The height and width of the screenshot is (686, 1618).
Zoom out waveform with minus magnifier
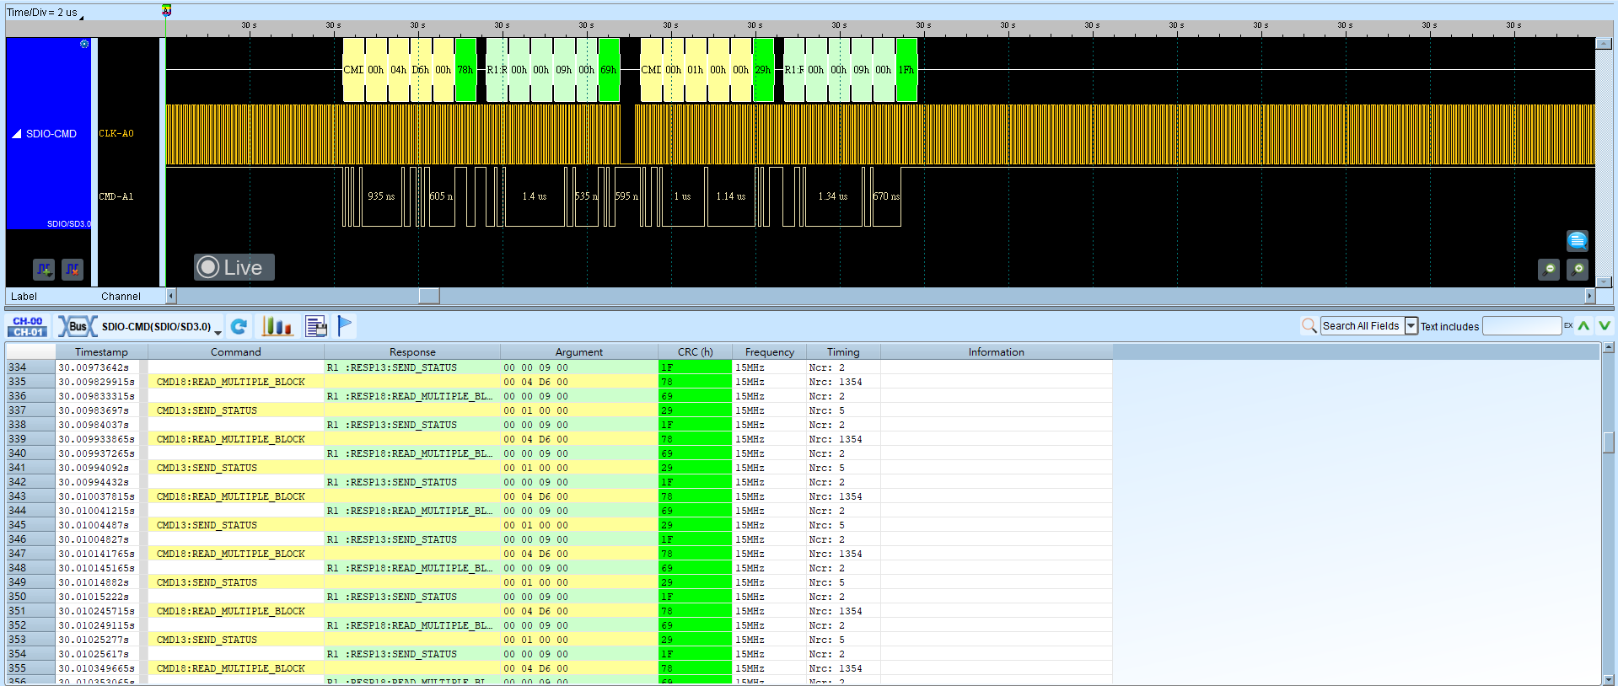click(1549, 270)
